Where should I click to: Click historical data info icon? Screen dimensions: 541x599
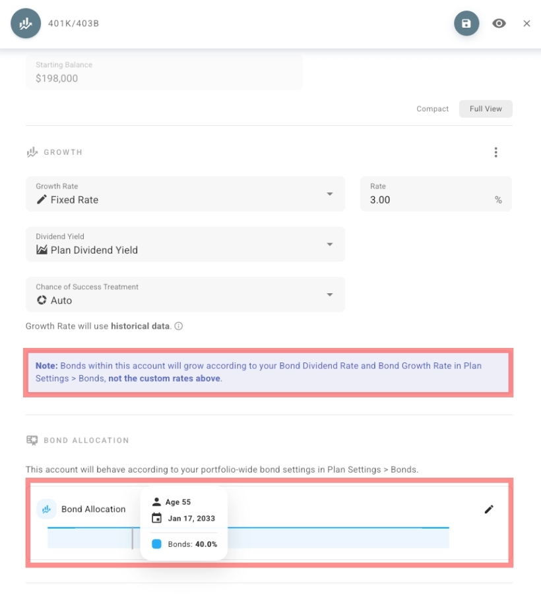pyautogui.click(x=179, y=326)
